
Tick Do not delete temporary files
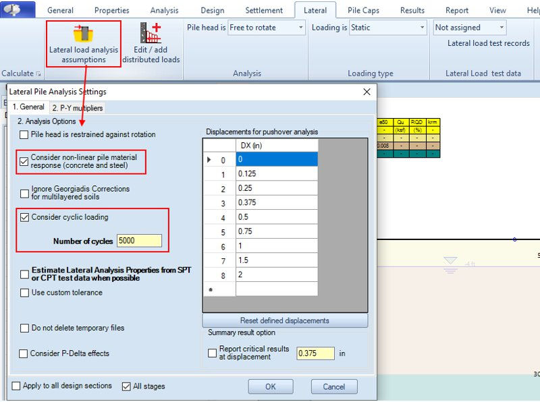tap(24, 328)
